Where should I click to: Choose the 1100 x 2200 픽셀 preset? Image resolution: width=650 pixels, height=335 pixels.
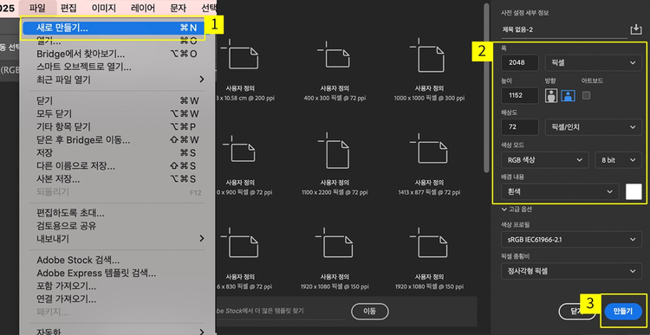[335, 164]
